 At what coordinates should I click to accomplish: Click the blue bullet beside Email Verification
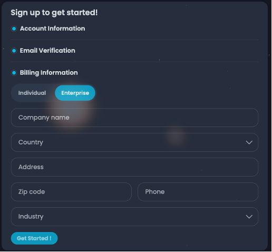point(14,51)
